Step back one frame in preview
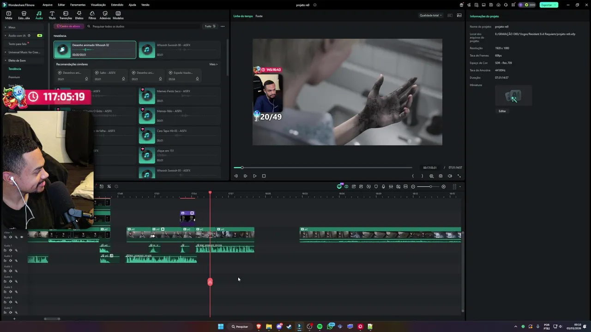This screenshot has height=332, width=591. coord(236,176)
